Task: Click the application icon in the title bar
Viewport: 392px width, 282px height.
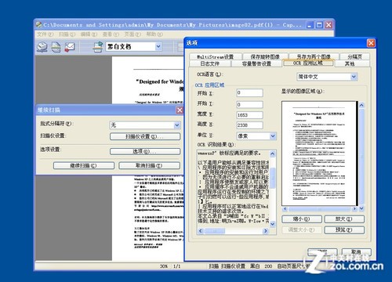Action: click(39, 25)
